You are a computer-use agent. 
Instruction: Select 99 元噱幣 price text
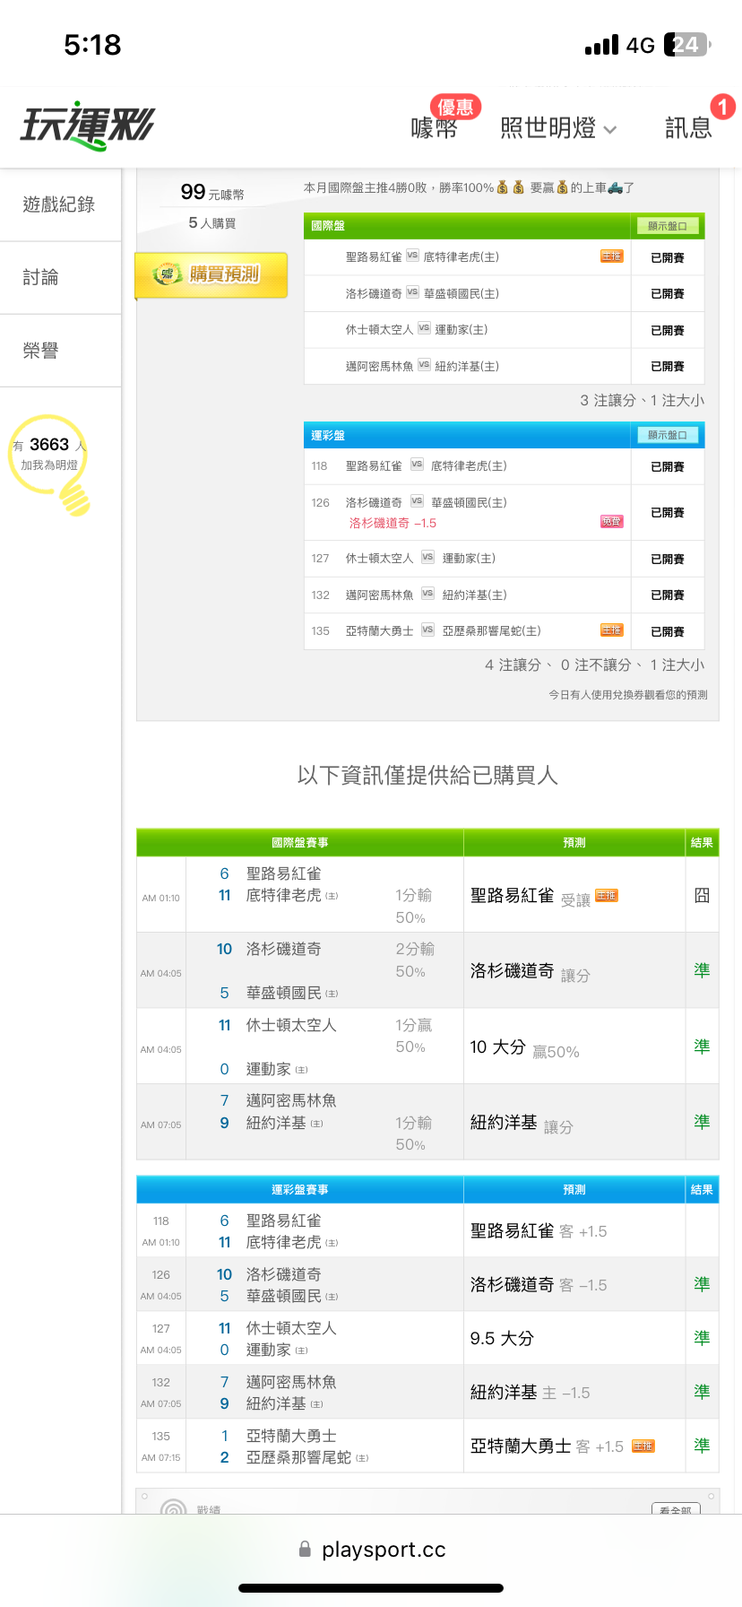(211, 192)
